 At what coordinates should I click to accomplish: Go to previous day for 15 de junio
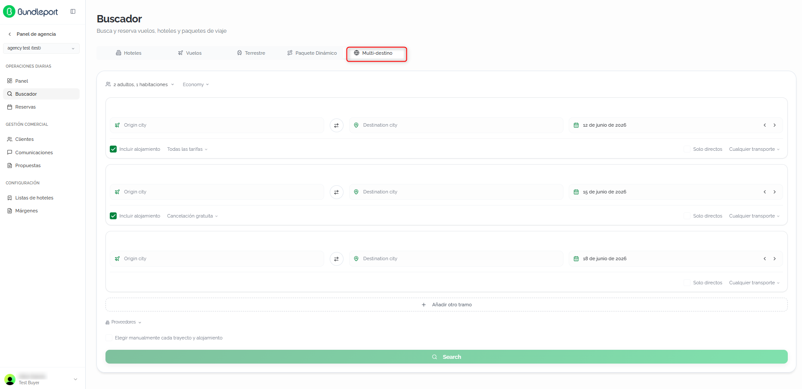tap(765, 192)
